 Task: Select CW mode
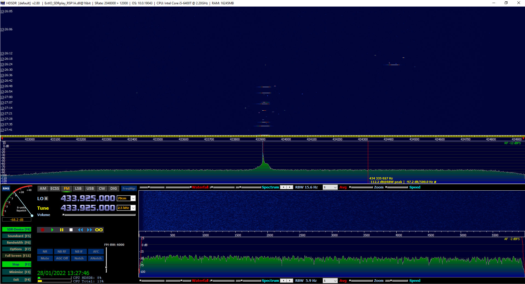[102, 188]
